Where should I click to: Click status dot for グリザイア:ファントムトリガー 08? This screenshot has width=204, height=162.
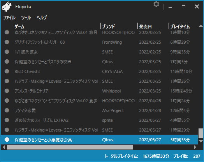(x=7, y=42)
